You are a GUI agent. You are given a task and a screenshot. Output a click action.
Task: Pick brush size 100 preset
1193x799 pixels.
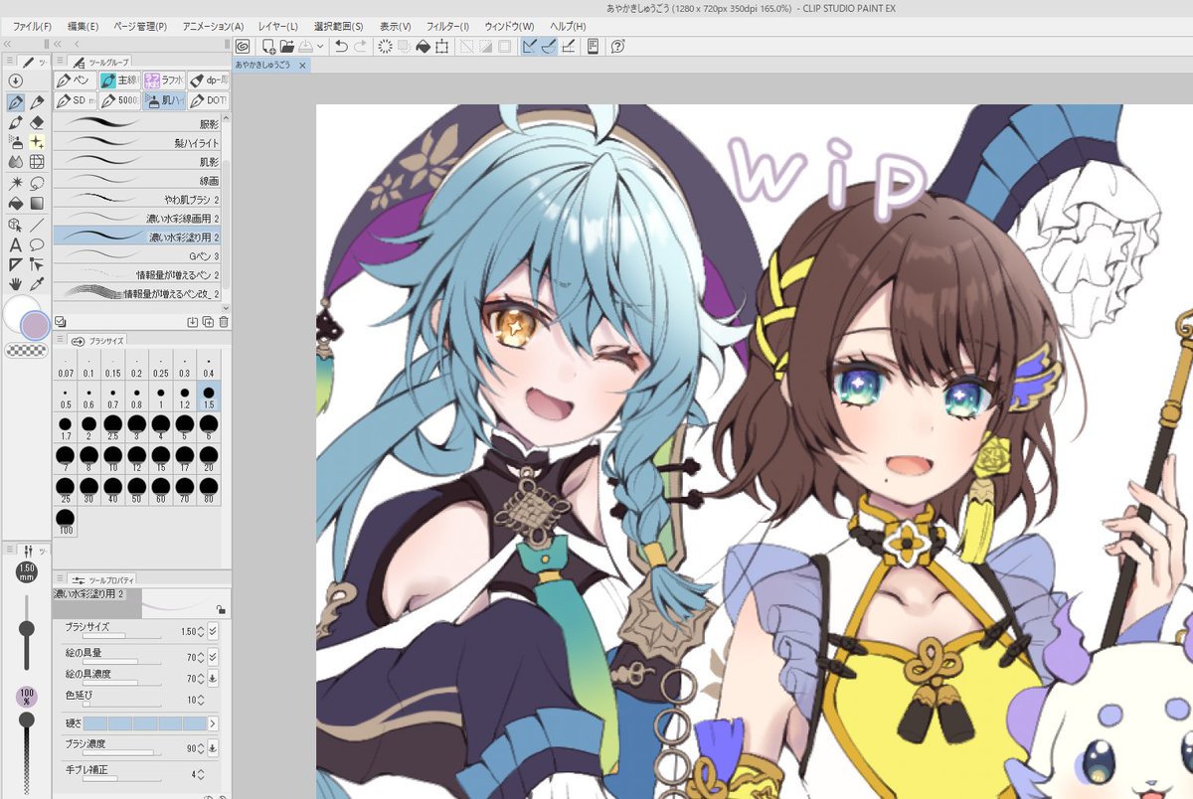(x=66, y=520)
